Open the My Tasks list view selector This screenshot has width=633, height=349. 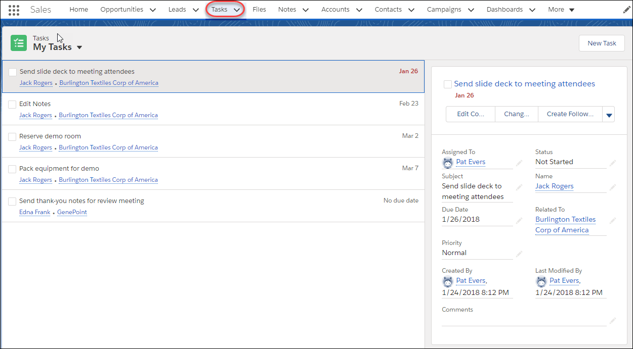(79, 47)
